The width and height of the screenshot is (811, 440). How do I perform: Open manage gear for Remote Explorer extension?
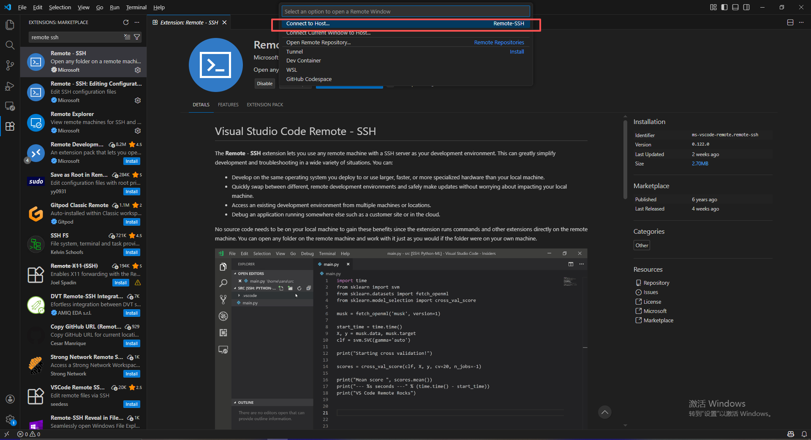(x=138, y=131)
